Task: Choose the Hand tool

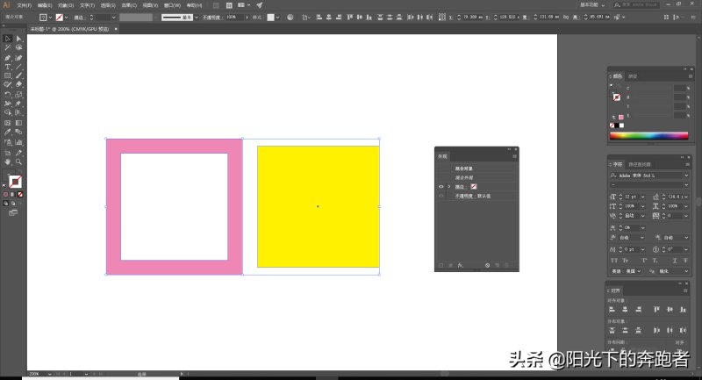Action: tap(7, 161)
